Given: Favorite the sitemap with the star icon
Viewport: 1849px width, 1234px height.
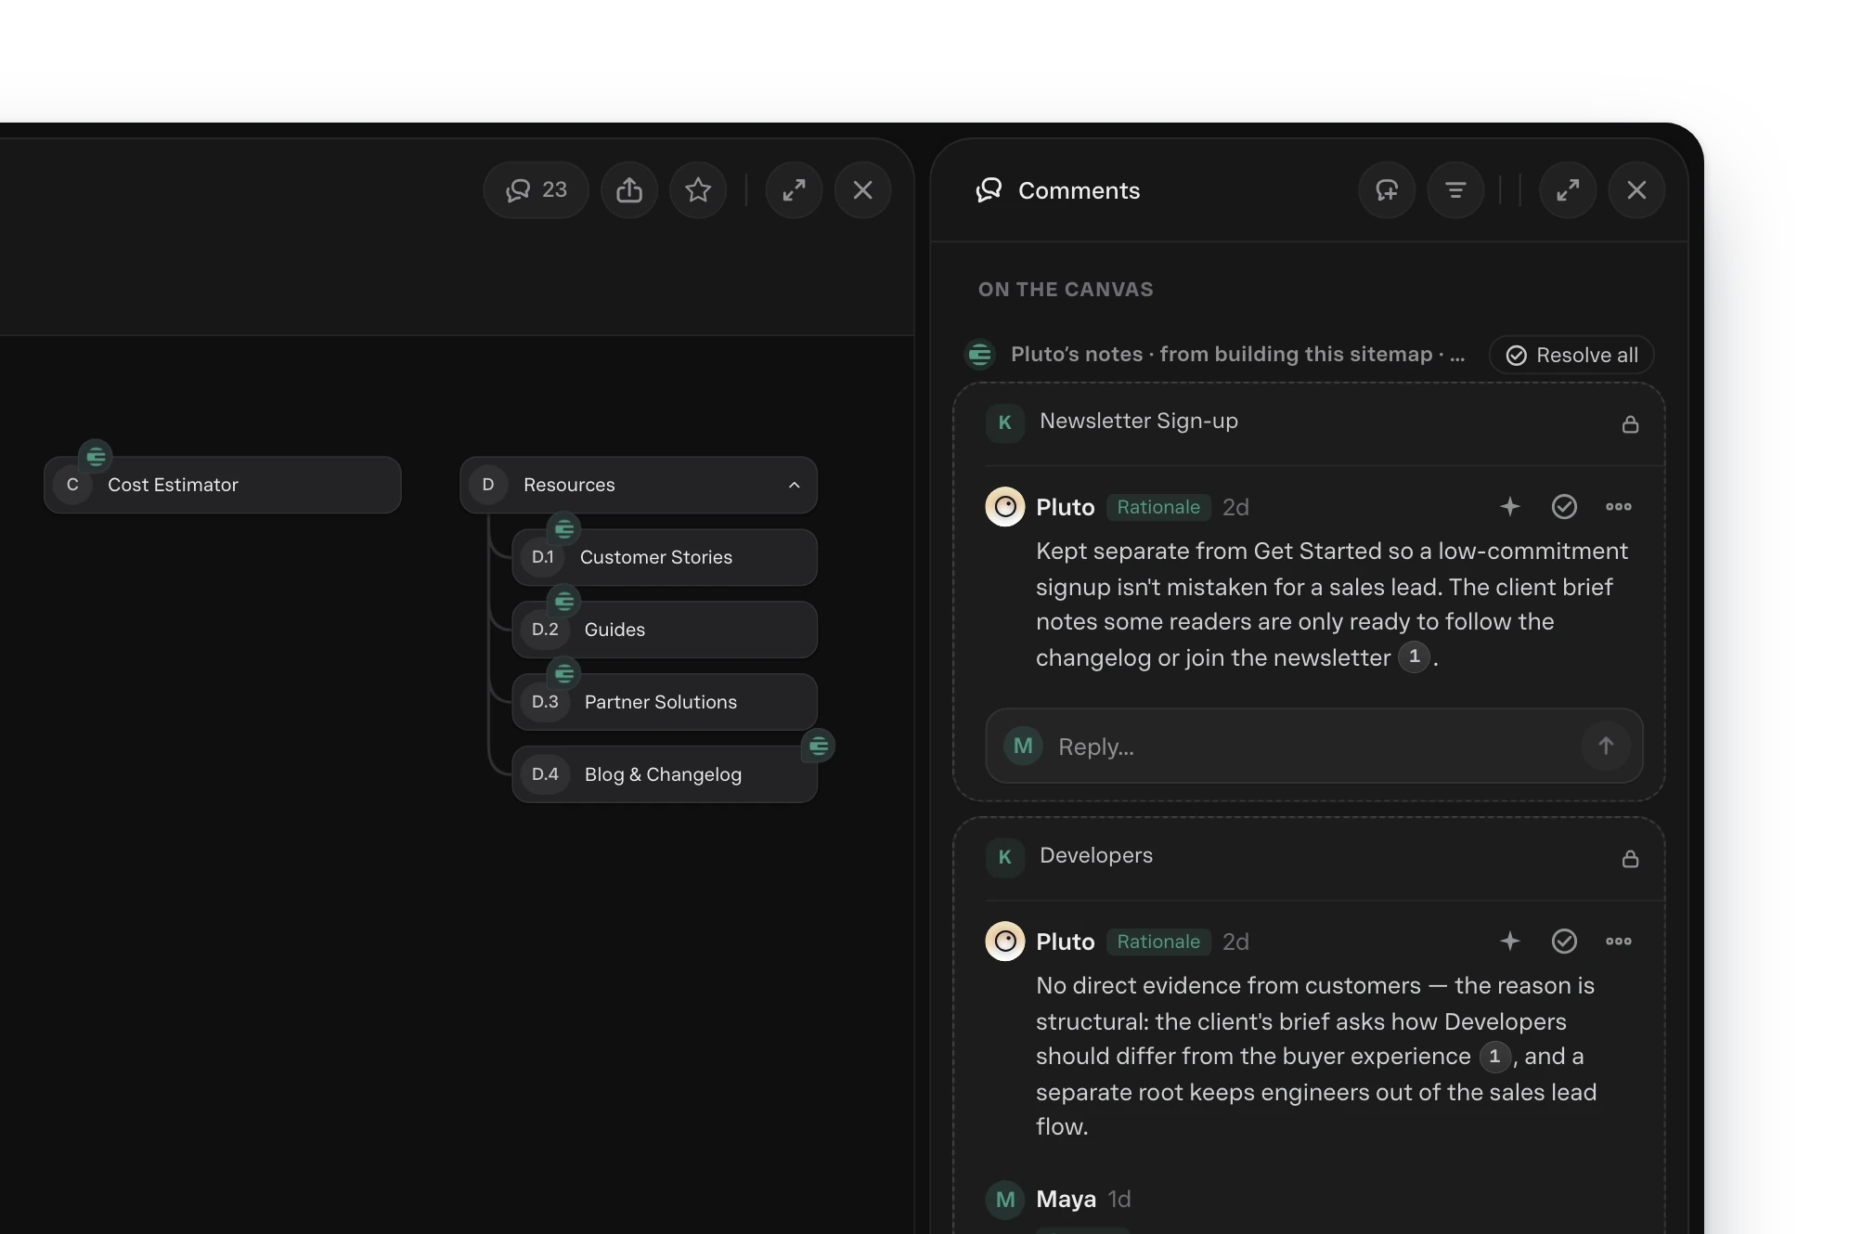Looking at the screenshot, I should tap(698, 190).
